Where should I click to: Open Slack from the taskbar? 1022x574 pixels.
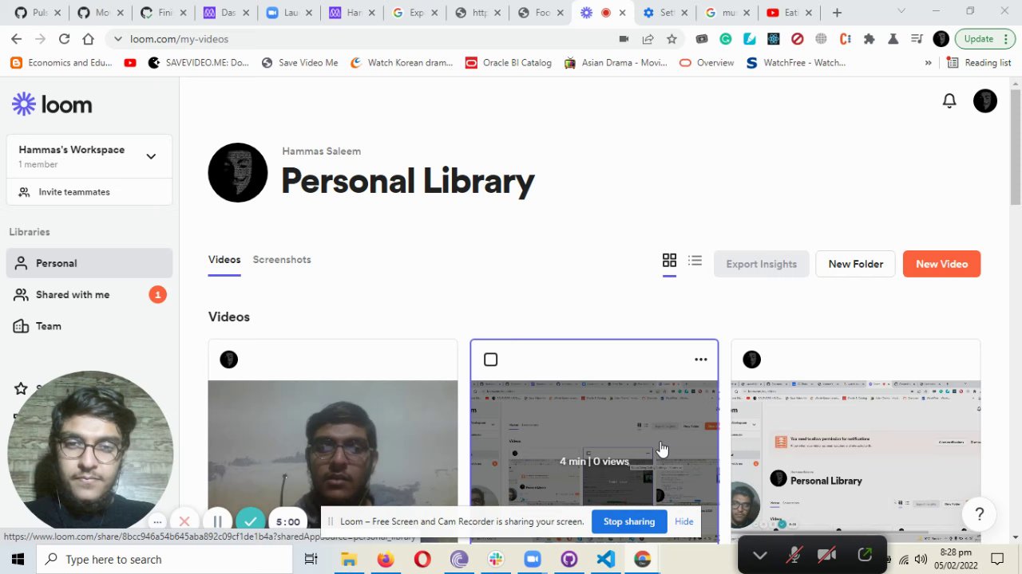pos(496,559)
